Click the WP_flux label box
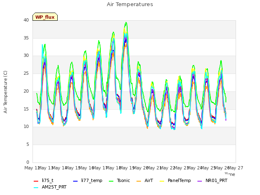This screenshot has width=260, height=195. pyautogui.click(x=45, y=17)
